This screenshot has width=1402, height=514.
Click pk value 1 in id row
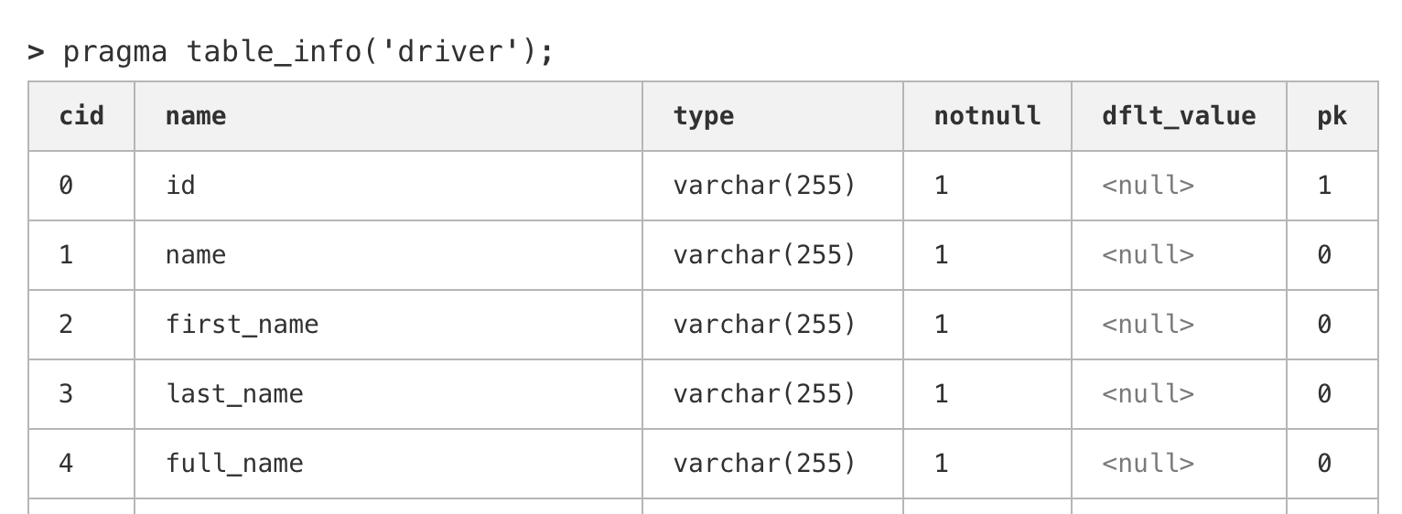click(1323, 186)
